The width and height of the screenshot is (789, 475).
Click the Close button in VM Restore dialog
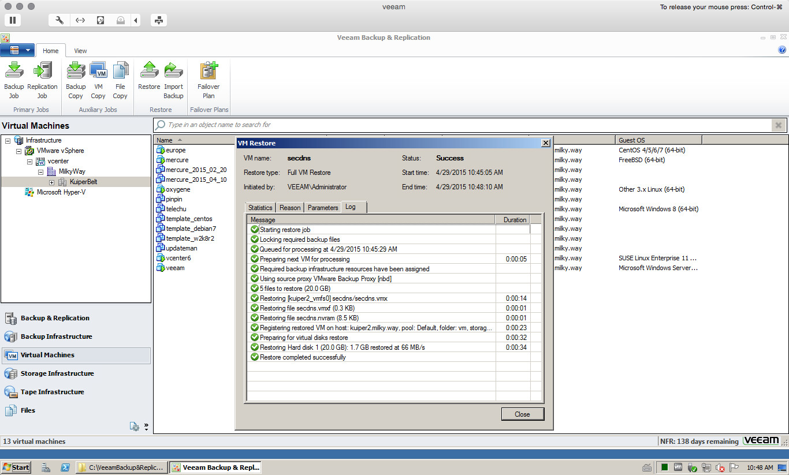(522, 414)
